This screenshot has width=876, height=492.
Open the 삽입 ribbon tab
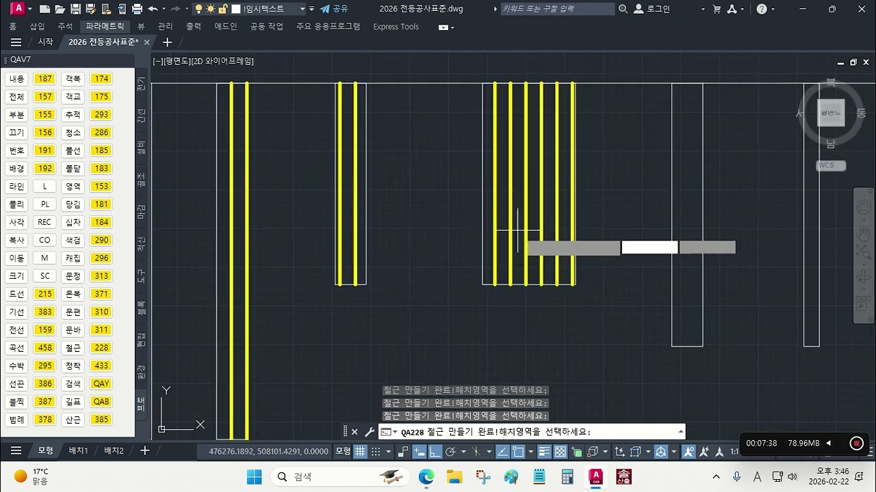click(x=37, y=27)
